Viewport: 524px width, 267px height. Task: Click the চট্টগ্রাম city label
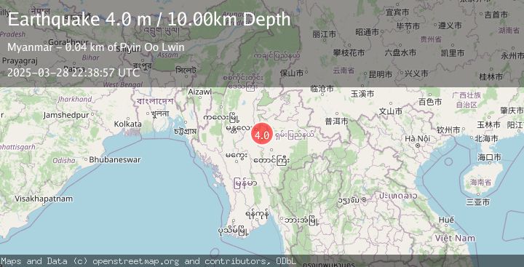coord(185,132)
